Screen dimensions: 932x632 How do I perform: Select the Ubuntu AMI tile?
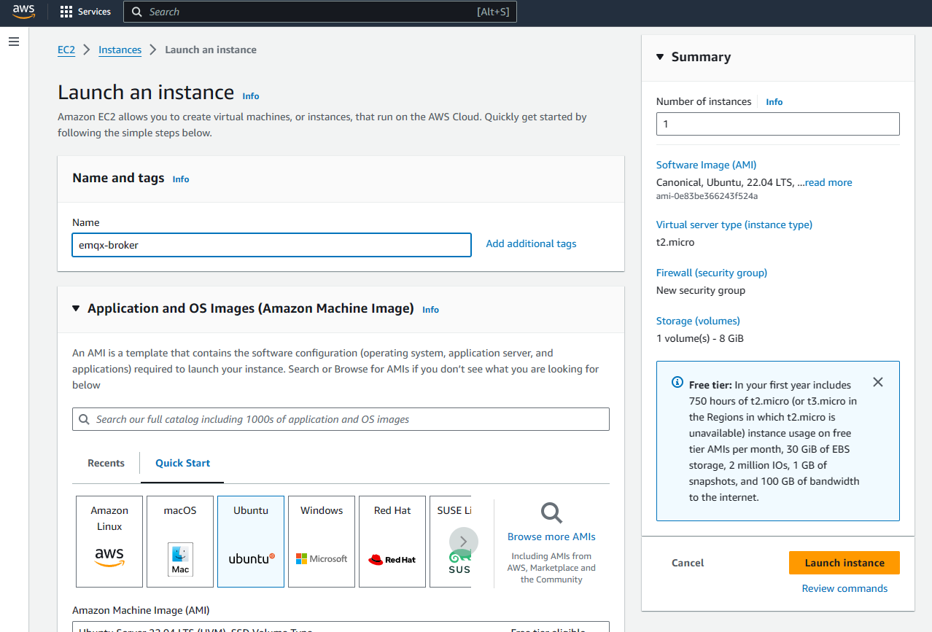(251, 542)
